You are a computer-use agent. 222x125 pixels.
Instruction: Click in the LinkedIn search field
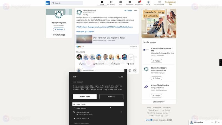pyautogui.click(x=67, y=3)
